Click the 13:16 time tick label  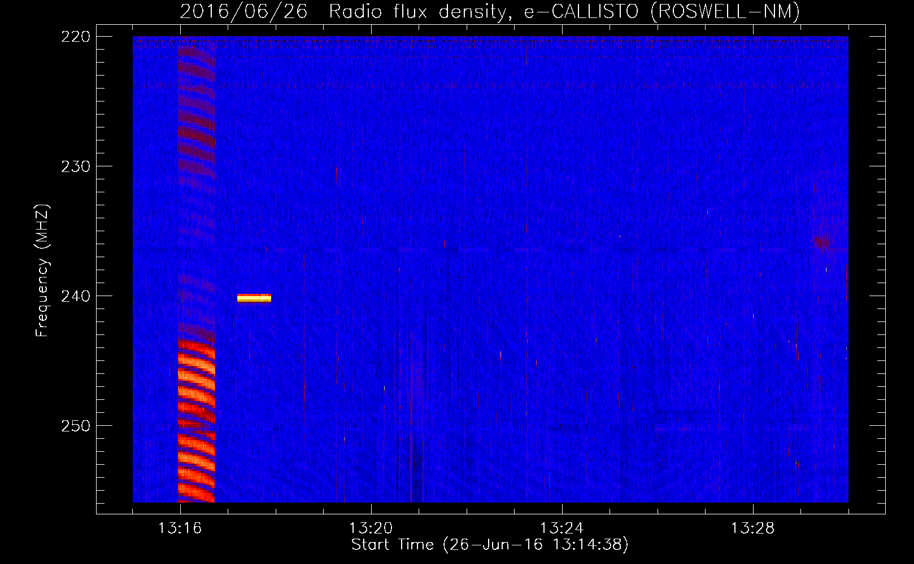click(180, 528)
